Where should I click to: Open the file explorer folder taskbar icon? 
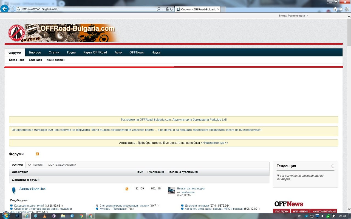(x=63, y=216)
